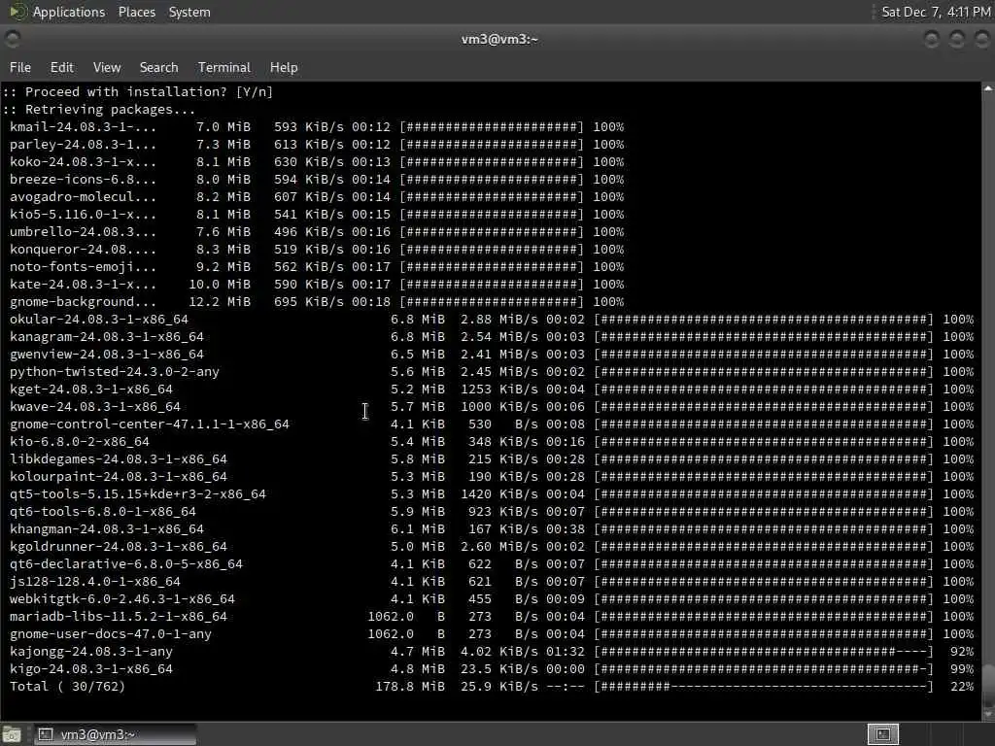995x746 pixels.
Task: Click the 'Proceed with installation? [Y/n]' line
Action: (138, 92)
